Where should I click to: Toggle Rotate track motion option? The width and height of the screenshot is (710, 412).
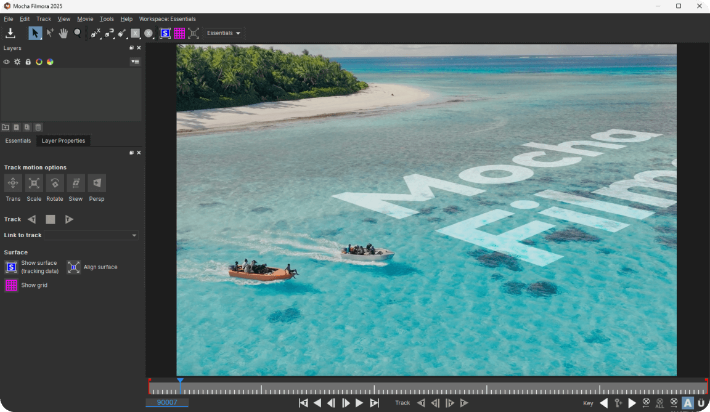(55, 183)
